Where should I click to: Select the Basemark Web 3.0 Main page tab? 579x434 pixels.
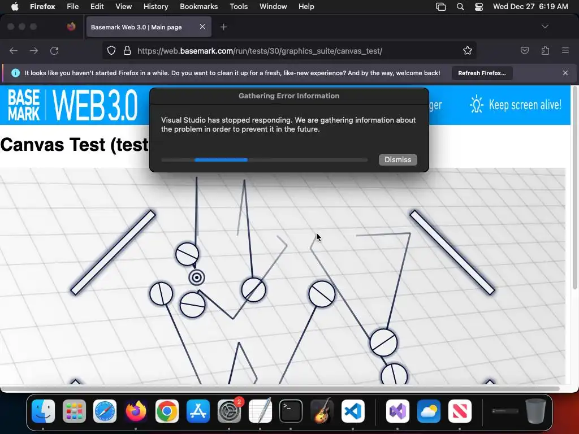pyautogui.click(x=149, y=27)
